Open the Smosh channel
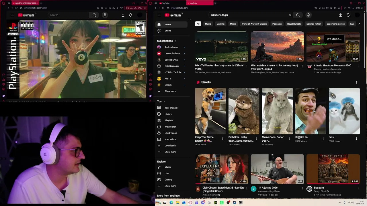 tap(171, 85)
